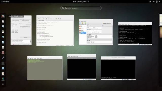Image resolution: width=162 pixels, height=91 pixels.
Task: Open the dark monitor terminal icon
Action: pyautogui.click(x=3, y=63)
